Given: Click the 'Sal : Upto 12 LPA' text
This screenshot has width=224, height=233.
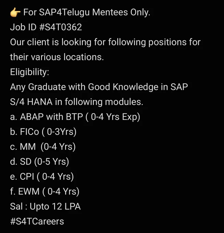Looking at the screenshot, I should pyautogui.click(x=45, y=207).
